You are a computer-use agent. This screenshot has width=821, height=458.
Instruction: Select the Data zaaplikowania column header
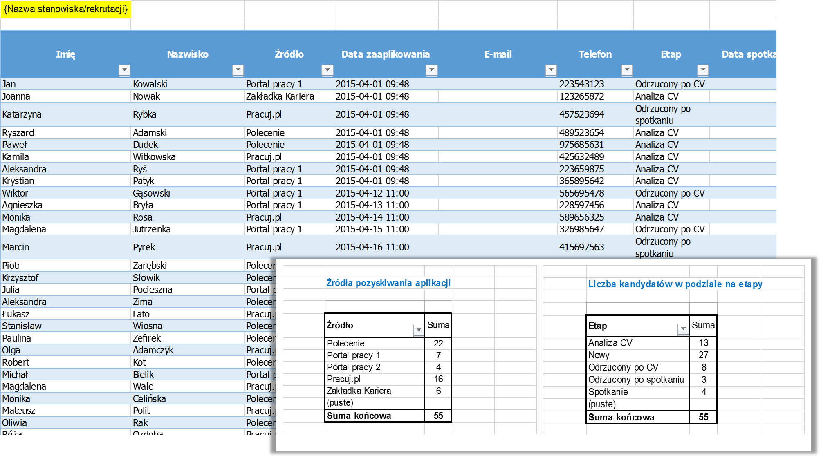tap(386, 54)
